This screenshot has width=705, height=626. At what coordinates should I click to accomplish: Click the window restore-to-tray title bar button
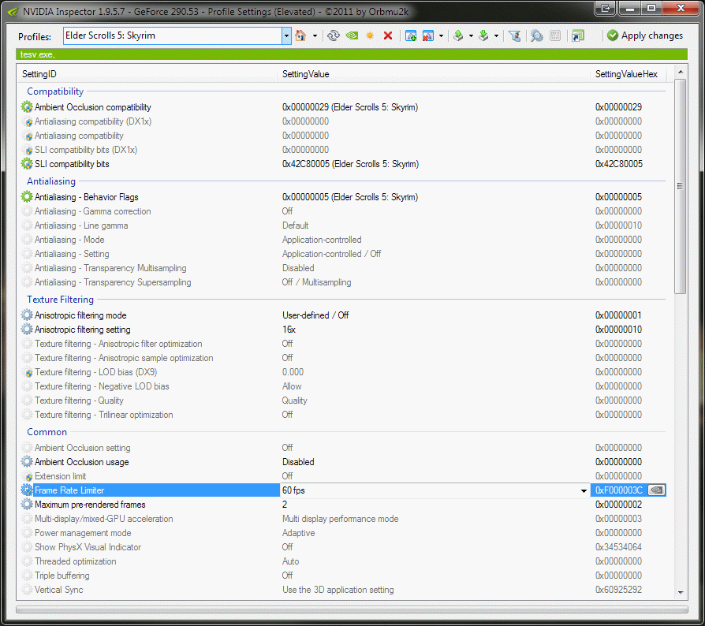coord(605,8)
